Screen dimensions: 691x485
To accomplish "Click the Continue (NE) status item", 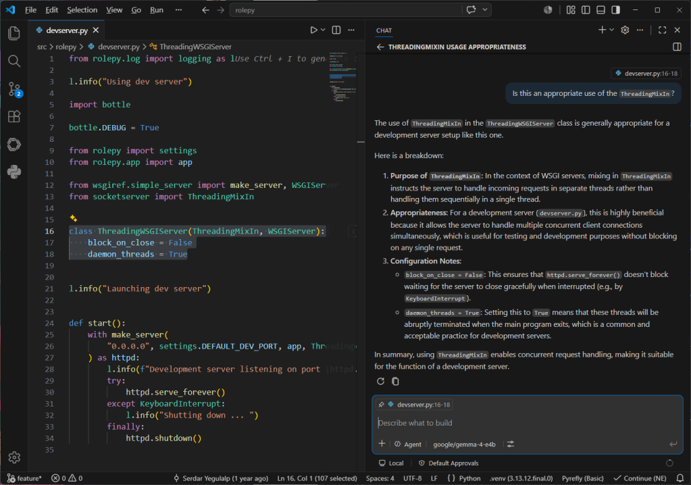I will click(x=640, y=478).
